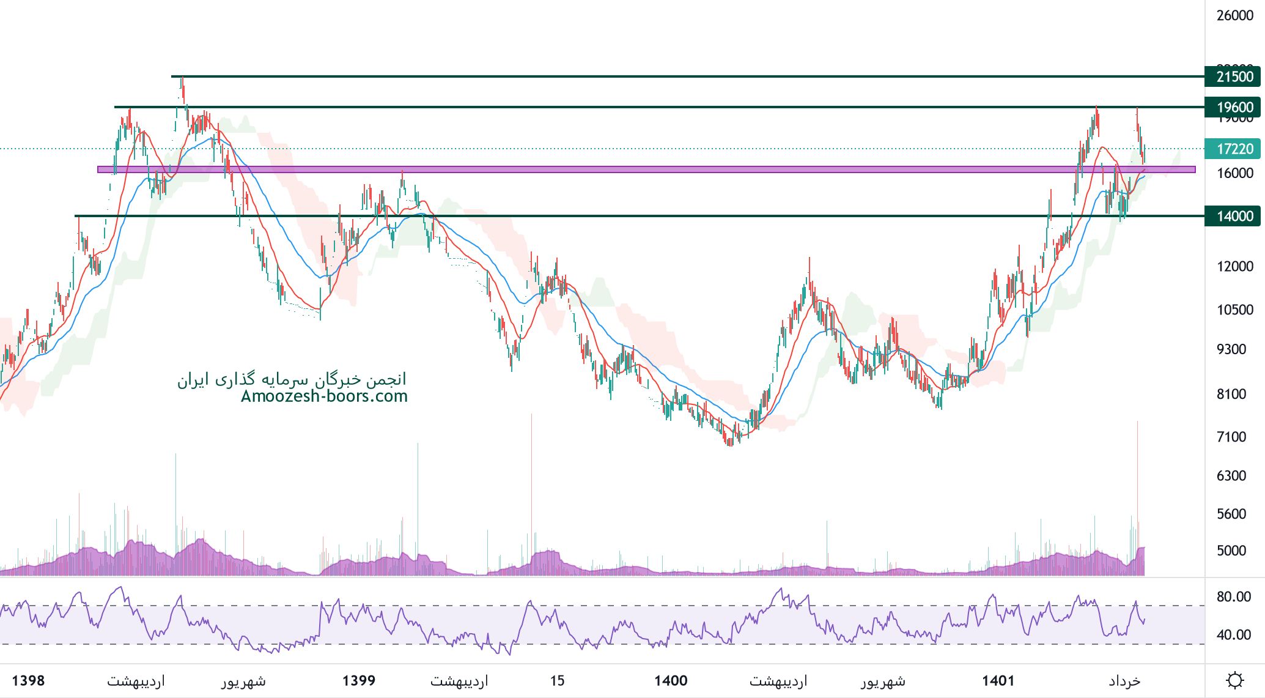Click the 40.00 RSI scale label
This screenshot has height=698, width=1265.
tap(1233, 634)
